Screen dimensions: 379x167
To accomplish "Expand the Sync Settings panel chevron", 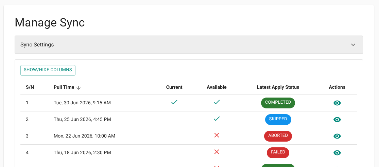I will (353, 45).
